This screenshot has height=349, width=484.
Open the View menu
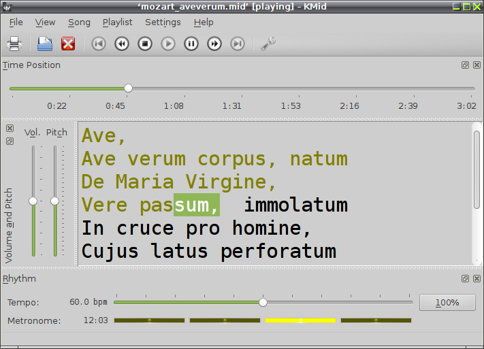tap(45, 22)
